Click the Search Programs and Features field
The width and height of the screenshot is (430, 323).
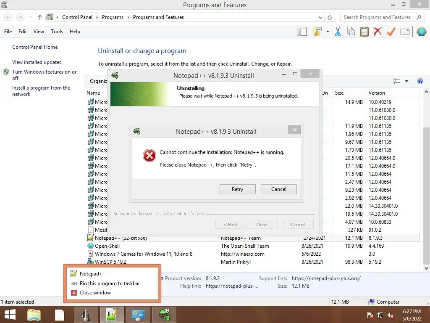click(383, 17)
